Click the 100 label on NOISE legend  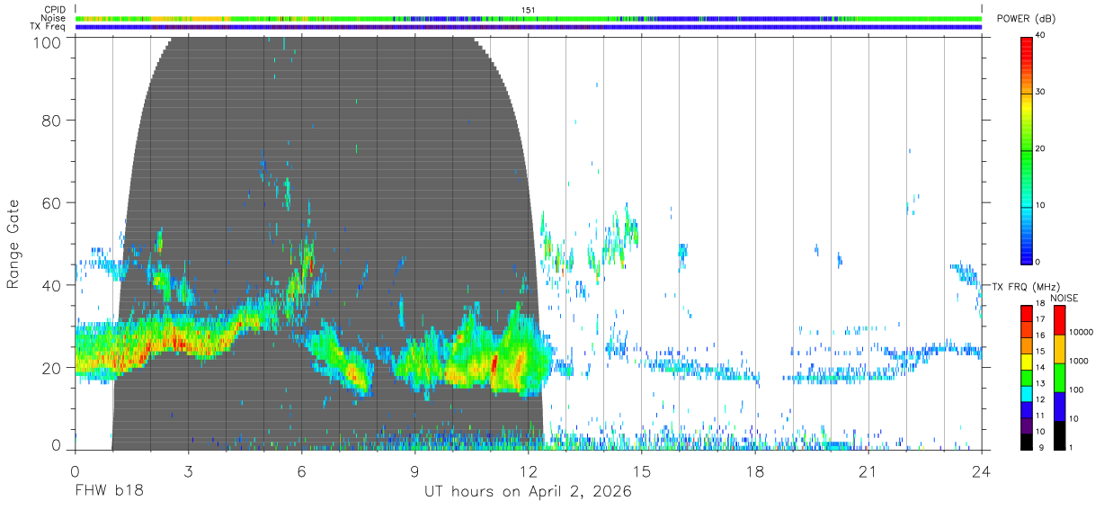(1077, 390)
